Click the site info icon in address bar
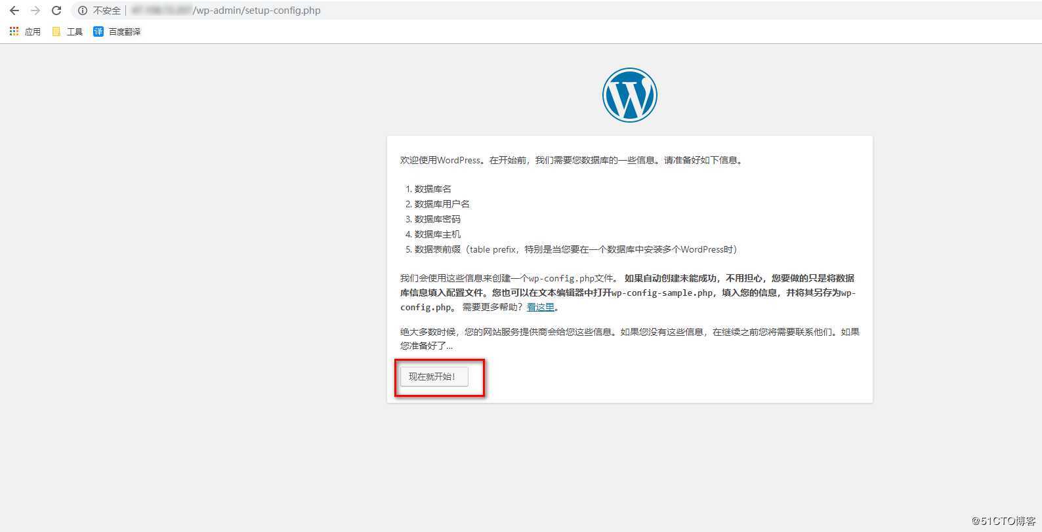The image size is (1042, 532). coord(83,10)
